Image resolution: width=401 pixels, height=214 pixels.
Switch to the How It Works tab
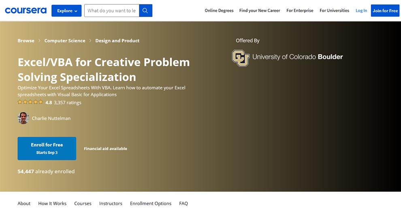[52, 203]
